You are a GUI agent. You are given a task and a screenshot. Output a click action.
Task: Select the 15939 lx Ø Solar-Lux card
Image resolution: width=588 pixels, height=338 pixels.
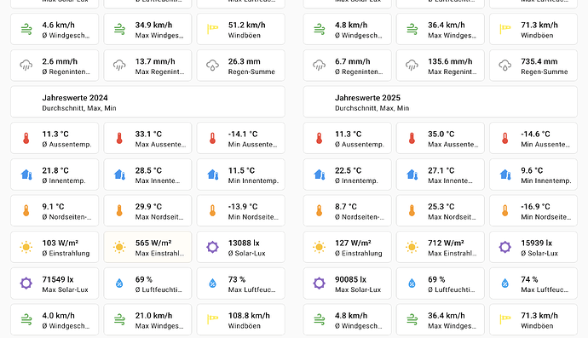tap(533, 247)
